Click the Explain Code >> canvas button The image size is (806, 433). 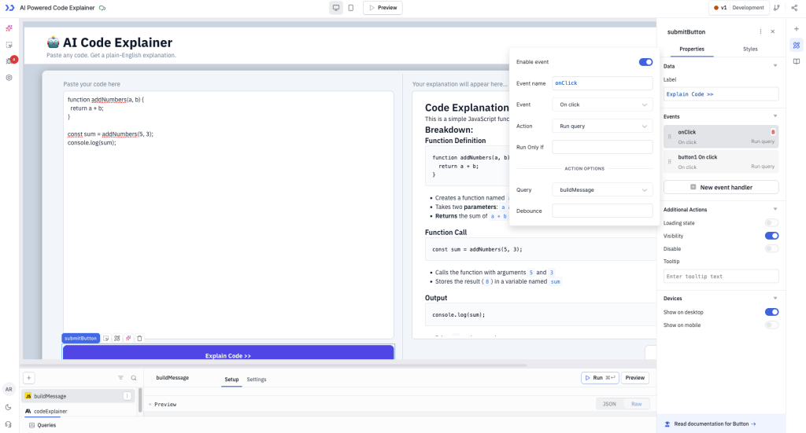[x=228, y=352]
